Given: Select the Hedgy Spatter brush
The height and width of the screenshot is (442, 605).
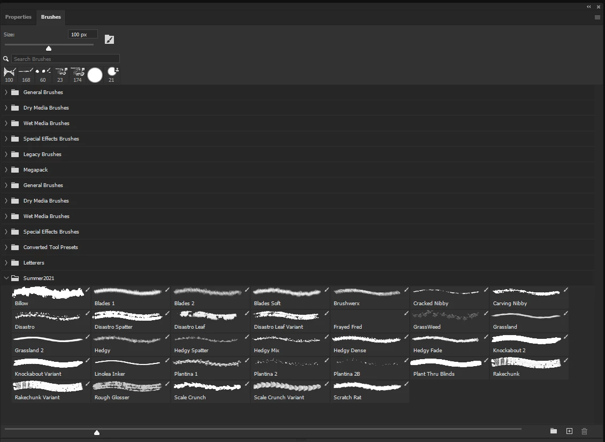Looking at the screenshot, I should click(210, 344).
